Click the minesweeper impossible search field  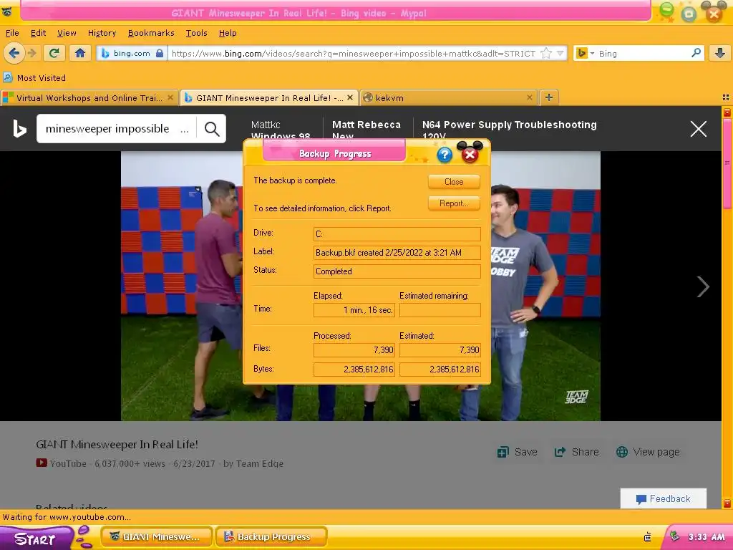pyautogui.click(x=117, y=129)
